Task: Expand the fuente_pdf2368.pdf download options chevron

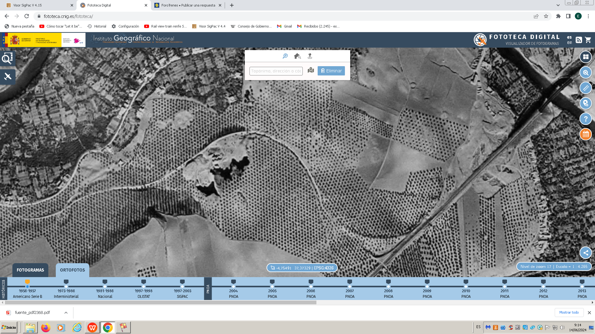Action: (66, 313)
